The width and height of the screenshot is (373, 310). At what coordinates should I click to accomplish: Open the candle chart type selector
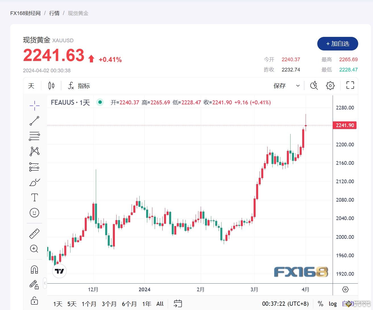51,85
